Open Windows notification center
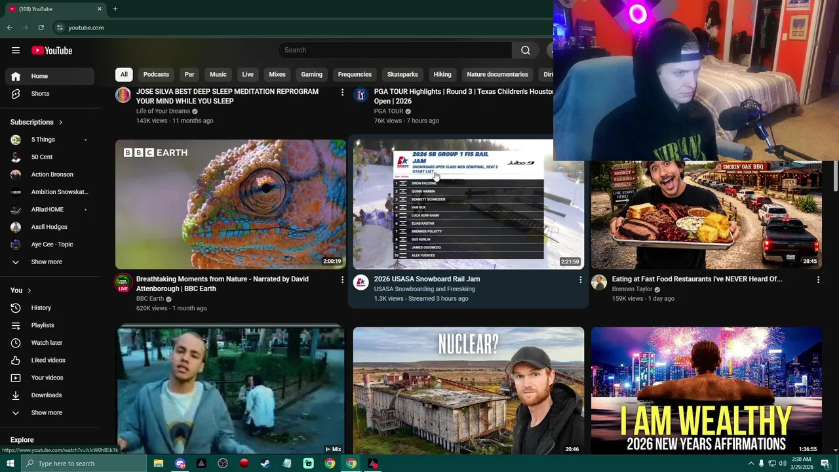The height and width of the screenshot is (472, 839). (x=826, y=463)
